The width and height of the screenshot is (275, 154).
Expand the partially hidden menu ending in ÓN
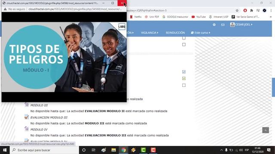(x=130, y=33)
